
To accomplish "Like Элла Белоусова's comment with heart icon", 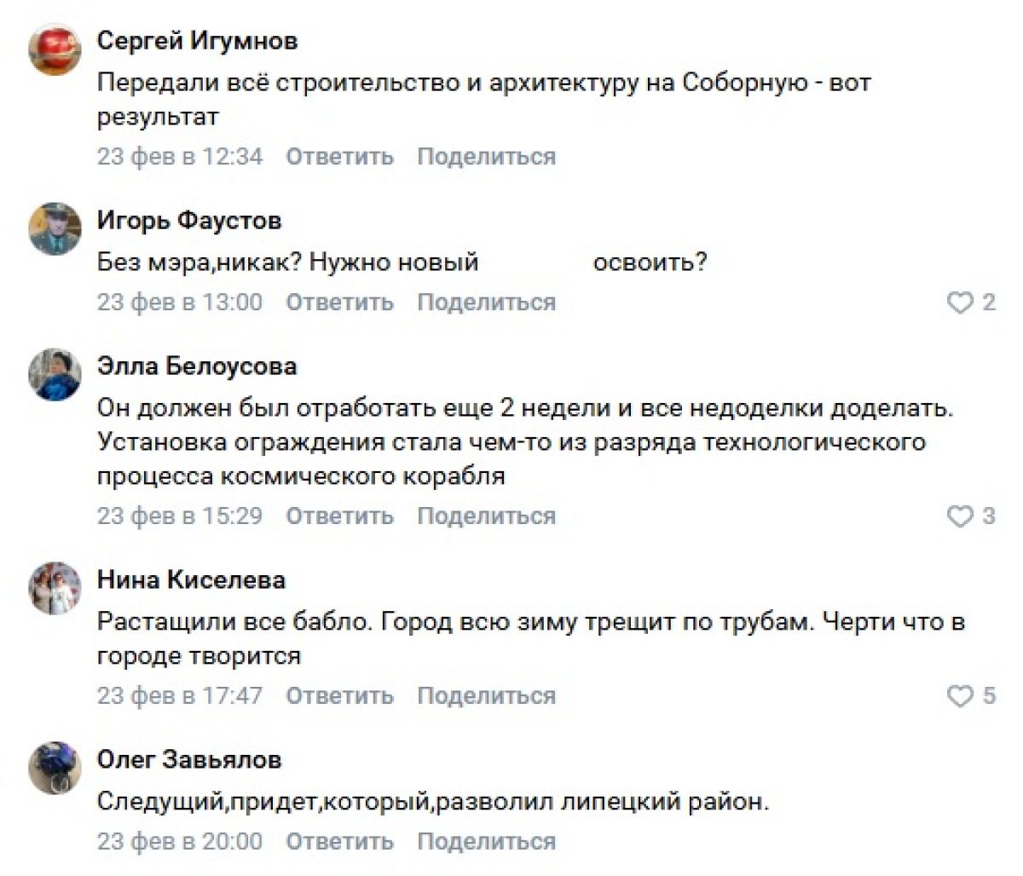I will pos(960,516).
